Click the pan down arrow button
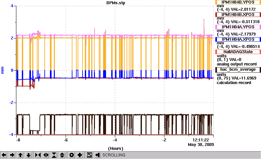261x159 pixels. coord(28,155)
